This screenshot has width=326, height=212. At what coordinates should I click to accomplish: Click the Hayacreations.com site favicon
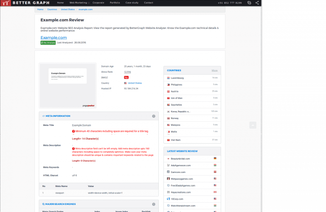(x=169, y=192)
